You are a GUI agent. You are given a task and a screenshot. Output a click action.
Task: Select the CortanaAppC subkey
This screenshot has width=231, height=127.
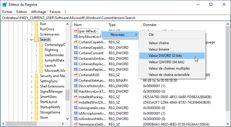pyautogui.click(x=55, y=45)
